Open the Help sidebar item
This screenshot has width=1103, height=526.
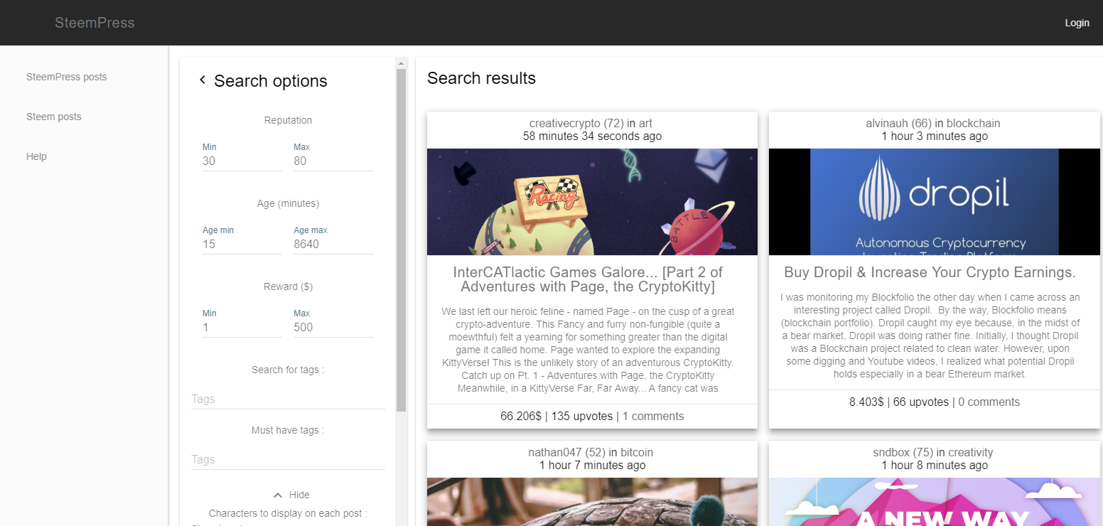(36, 156)
